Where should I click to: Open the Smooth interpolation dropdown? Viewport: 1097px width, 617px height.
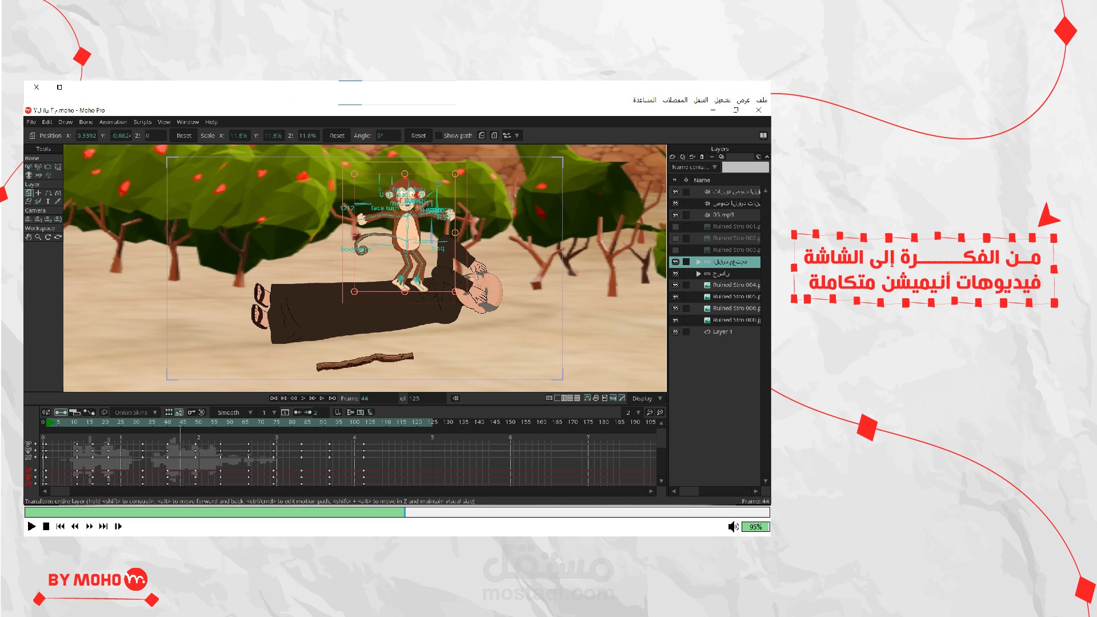click(234, 412)
